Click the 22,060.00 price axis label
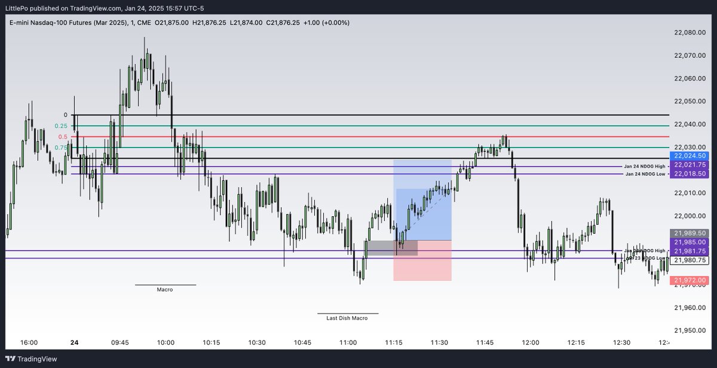The image size is (717, 368). point(691,78)
